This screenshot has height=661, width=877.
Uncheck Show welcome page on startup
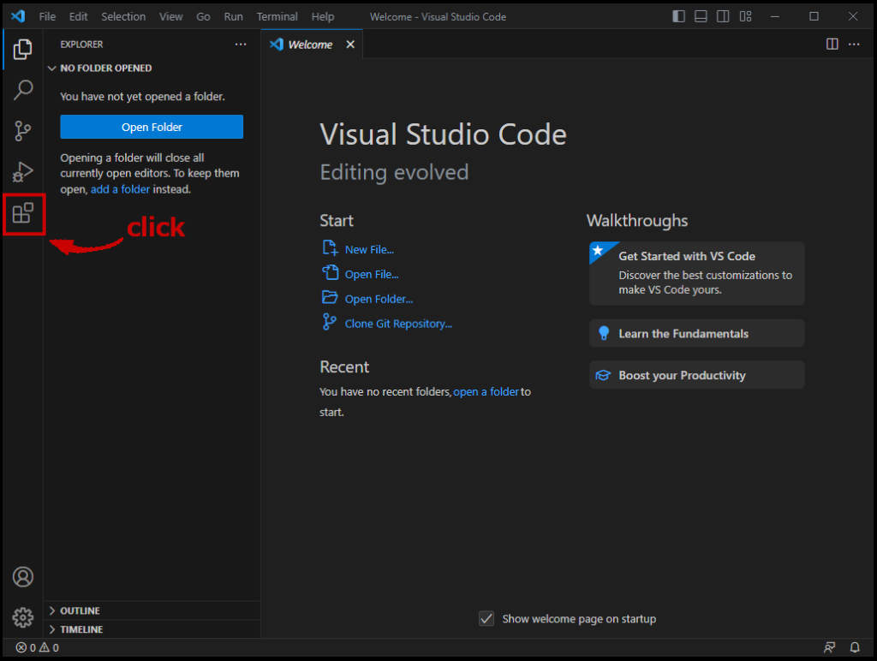(486, 618)
